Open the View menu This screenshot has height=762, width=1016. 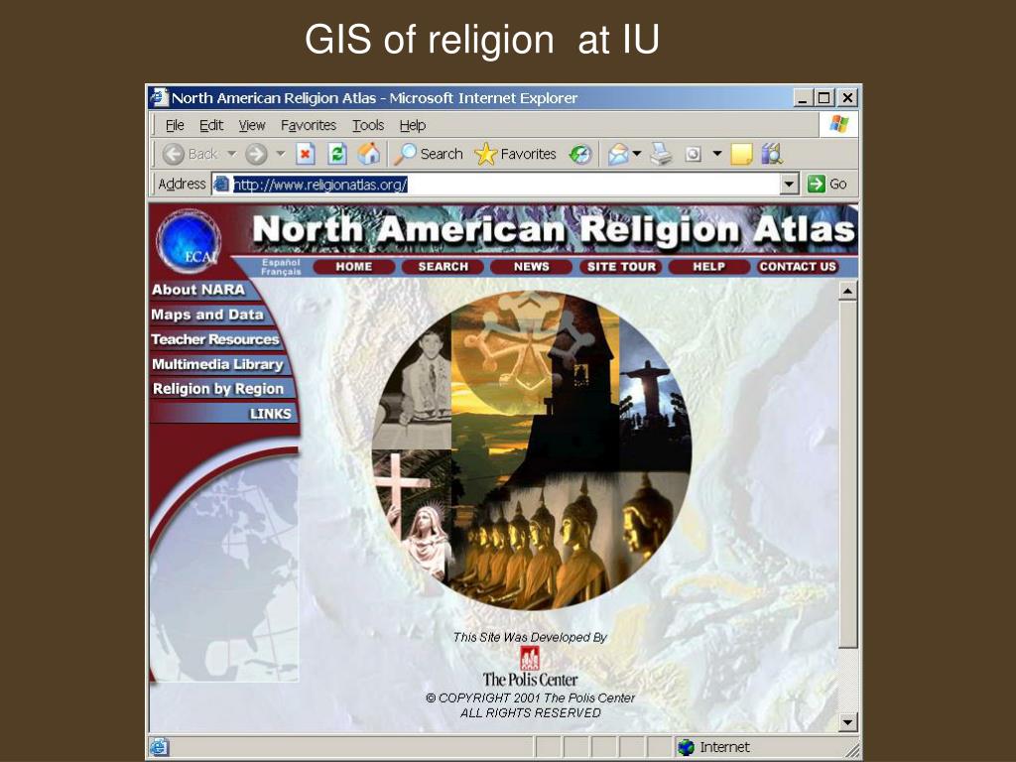251,125
